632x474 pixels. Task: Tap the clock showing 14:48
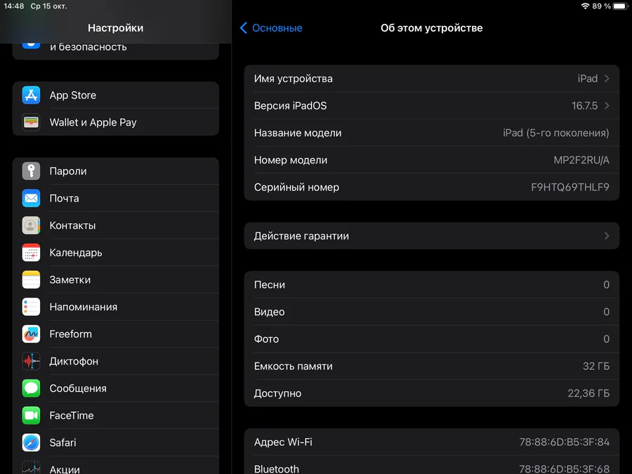coord(14,6)
